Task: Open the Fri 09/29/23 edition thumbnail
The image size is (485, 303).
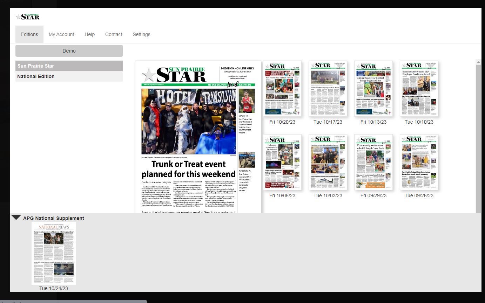Action: pos(373,162)
